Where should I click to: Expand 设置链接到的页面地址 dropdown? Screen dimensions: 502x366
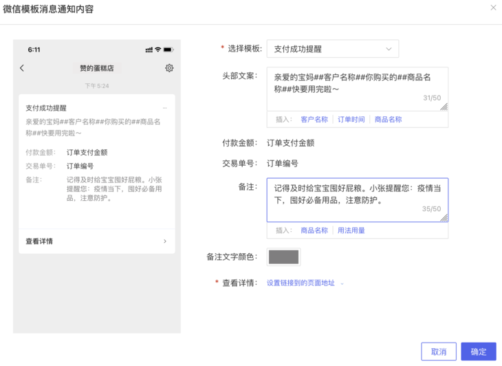pyautogui.click(x=305, y=283)
